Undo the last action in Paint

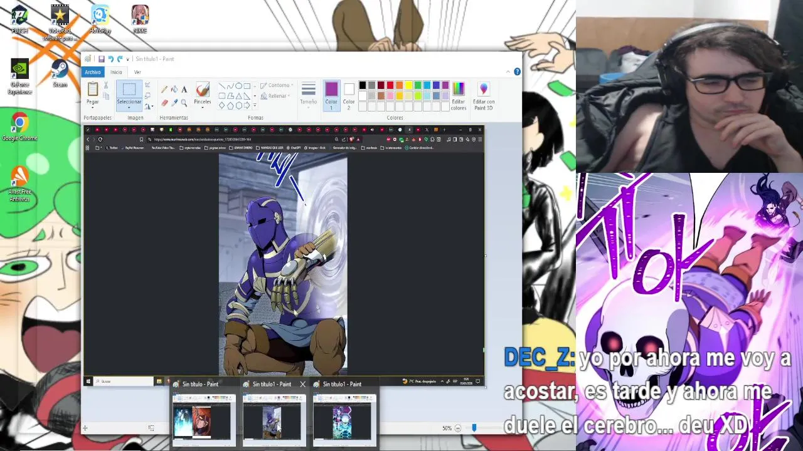(x=110, y=59)
